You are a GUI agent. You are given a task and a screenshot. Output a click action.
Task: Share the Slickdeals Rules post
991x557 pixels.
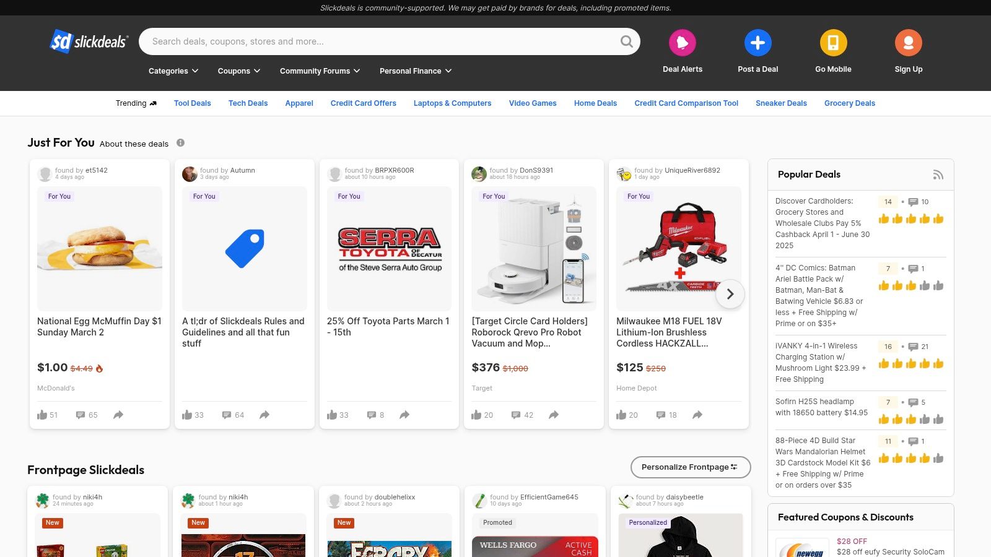click(264, 415)
